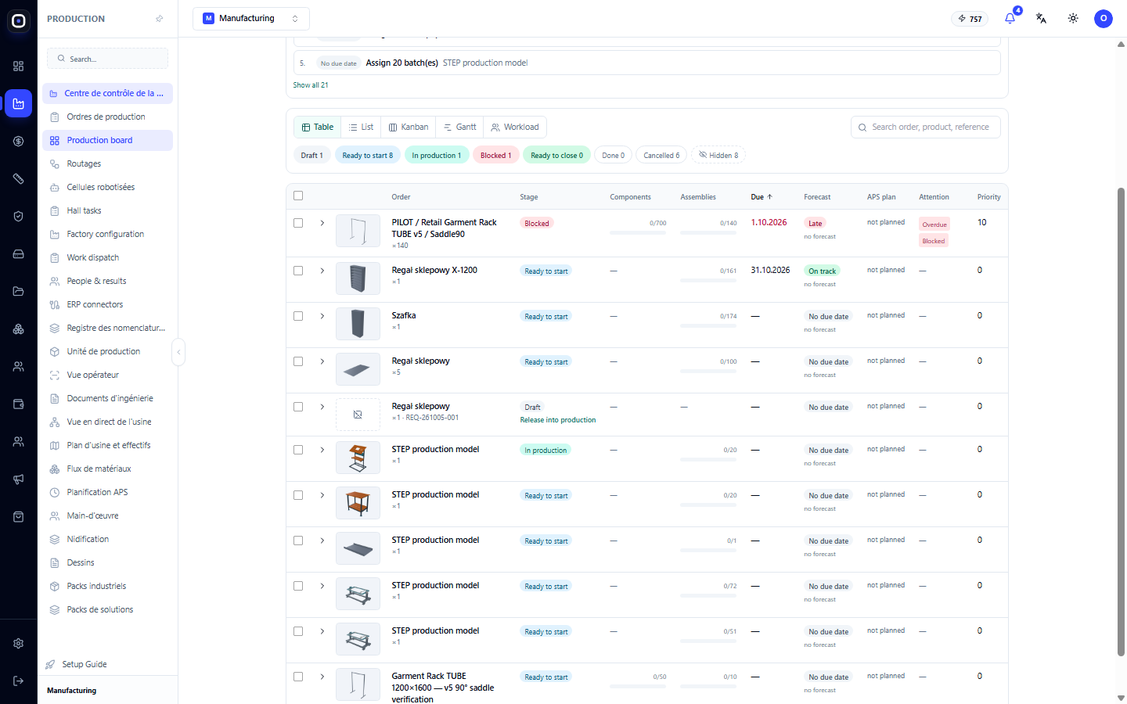Open the wallet icon in rail
The image size is (1127, 704).
(19, 404)
